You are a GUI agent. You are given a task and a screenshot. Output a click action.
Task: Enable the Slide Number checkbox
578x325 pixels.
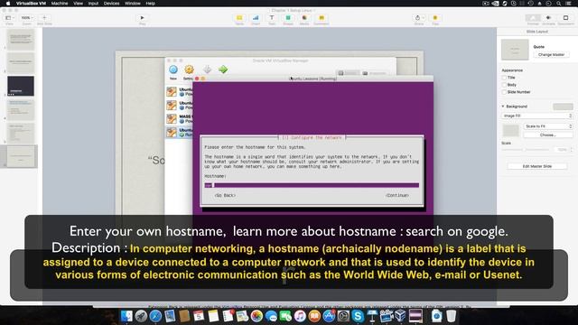(504, 92)
